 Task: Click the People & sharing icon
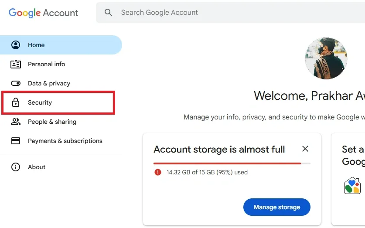point(16,122)
